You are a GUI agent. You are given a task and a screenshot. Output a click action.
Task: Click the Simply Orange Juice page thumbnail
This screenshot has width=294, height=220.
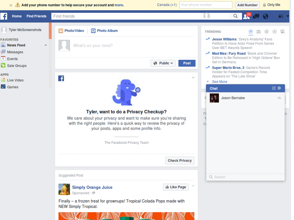click(x=64, y=189)
